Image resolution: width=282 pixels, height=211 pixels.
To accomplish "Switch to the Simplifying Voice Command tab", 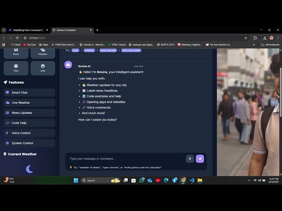I will click(x=26, y=30).
